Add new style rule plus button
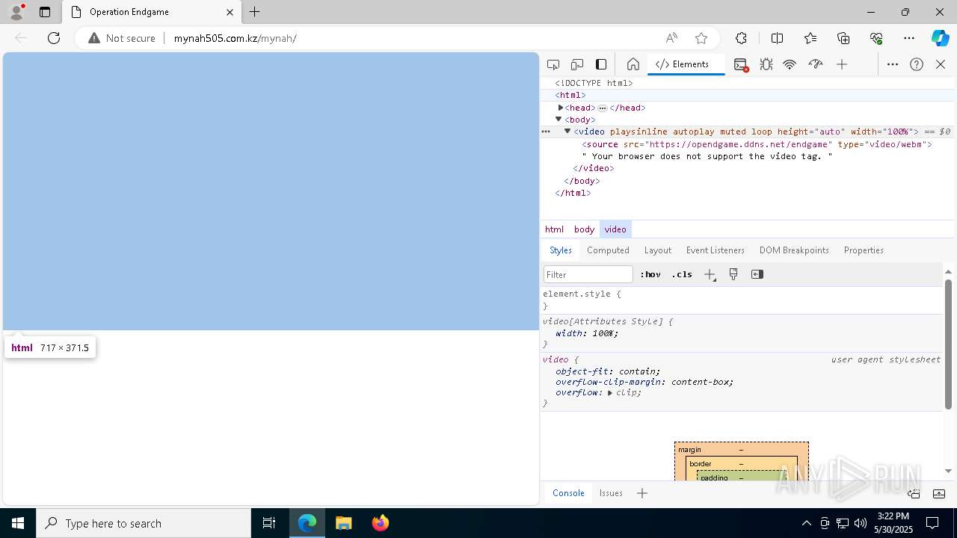Image resolution: width=957 pixels, height=538 pixels. pyautogui.click(x=710, y=274)
